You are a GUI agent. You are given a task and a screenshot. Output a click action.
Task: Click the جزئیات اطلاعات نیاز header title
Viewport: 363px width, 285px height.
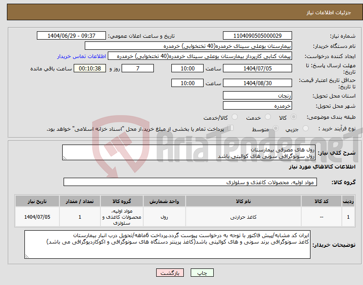(x=329, y=12)
